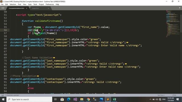Open Excel from the taskbar
The height and width of the screenshot is (102, 182).
click(x=114, y=99)
